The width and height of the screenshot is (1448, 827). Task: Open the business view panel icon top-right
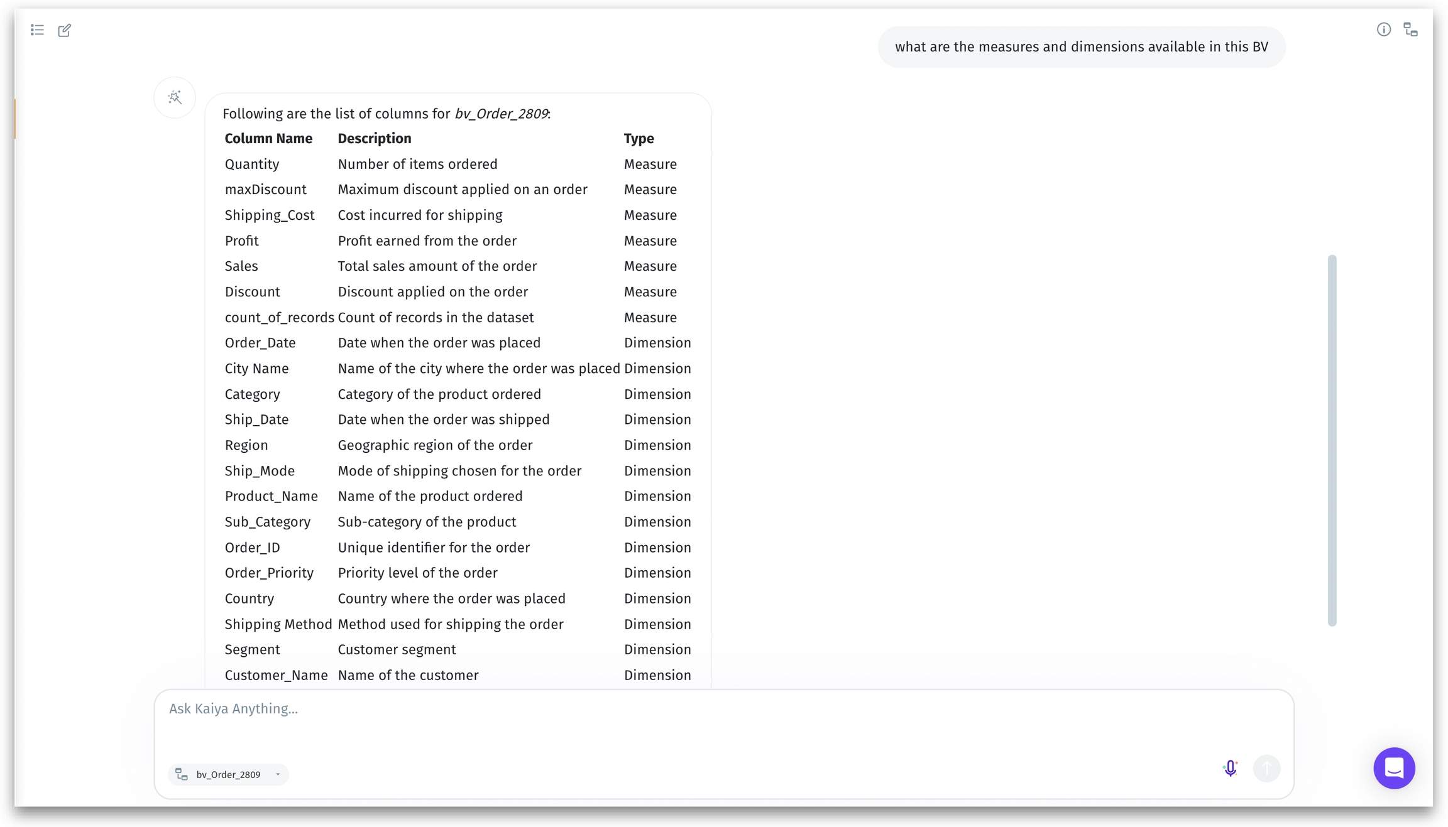tap(1410, 30)
